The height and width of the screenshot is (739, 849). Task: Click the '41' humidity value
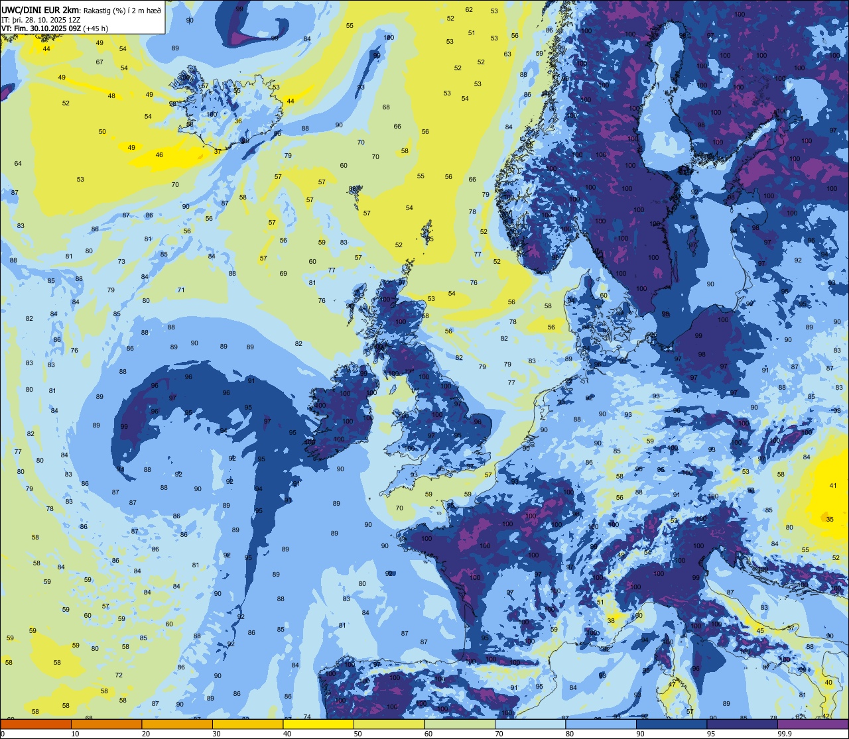pos(833,486)
